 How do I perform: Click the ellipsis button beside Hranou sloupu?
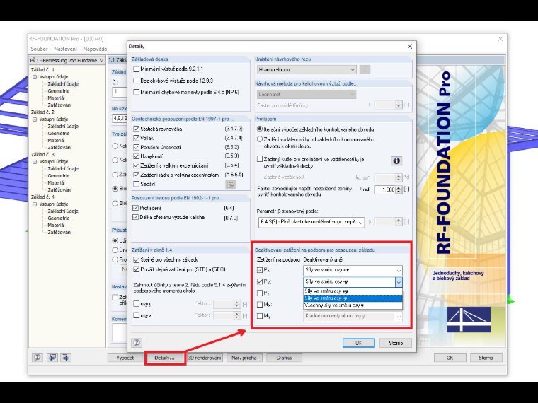365,69
